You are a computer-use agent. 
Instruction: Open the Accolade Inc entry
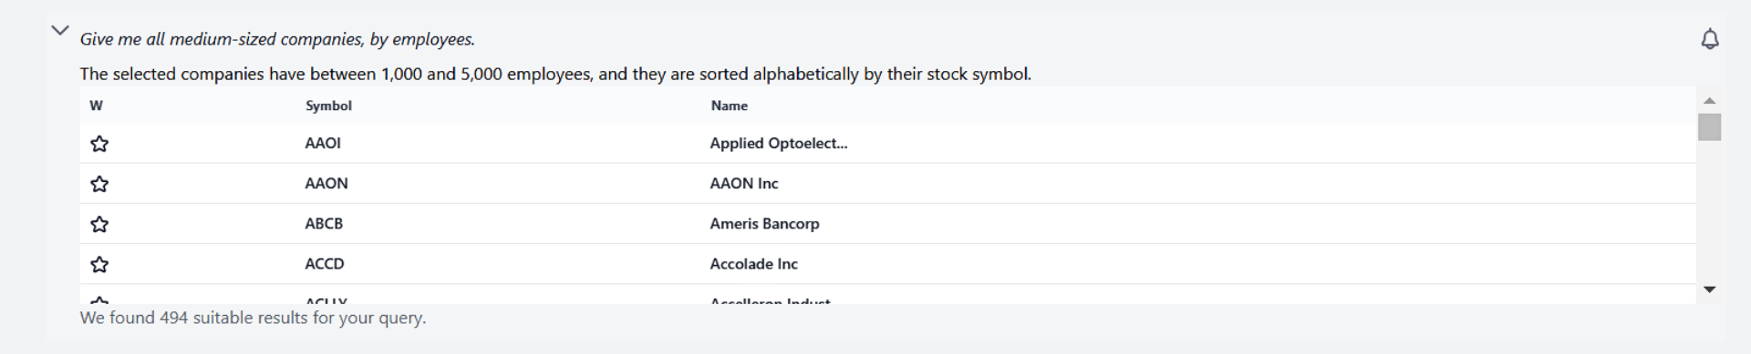tap(753, 263)
